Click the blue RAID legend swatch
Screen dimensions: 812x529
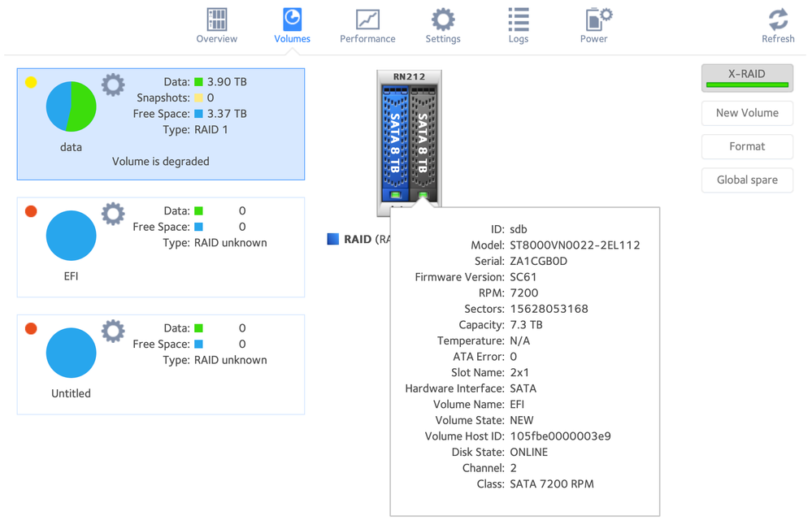332,239
